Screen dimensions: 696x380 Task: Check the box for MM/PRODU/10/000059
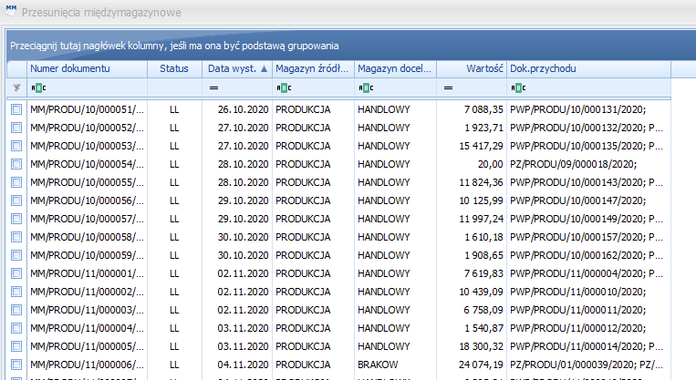click(x=16, y=255)
